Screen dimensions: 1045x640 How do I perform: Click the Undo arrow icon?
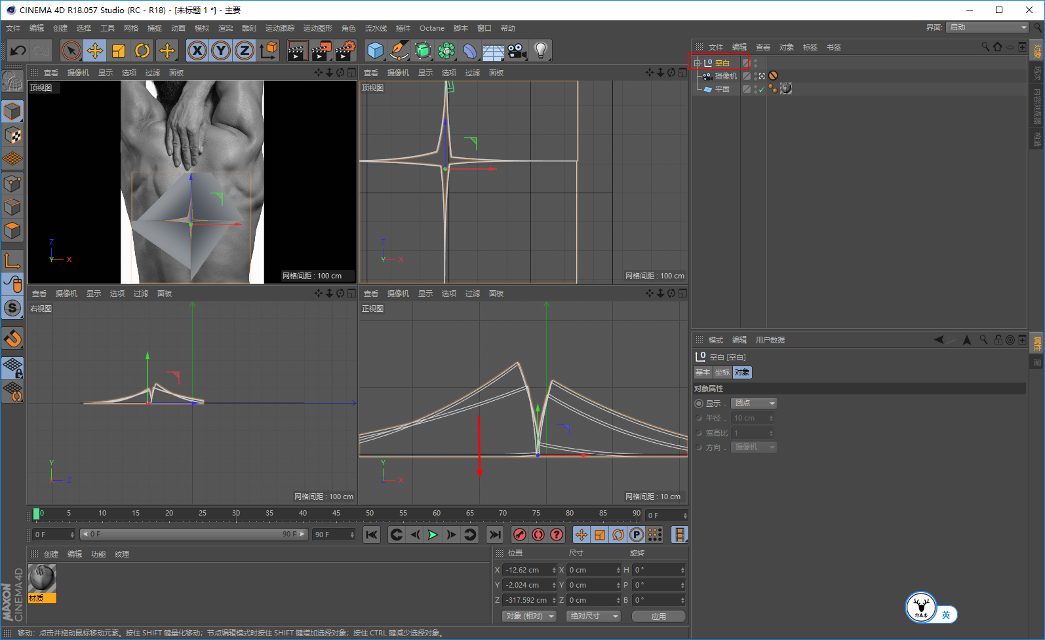tap(18, 50)
